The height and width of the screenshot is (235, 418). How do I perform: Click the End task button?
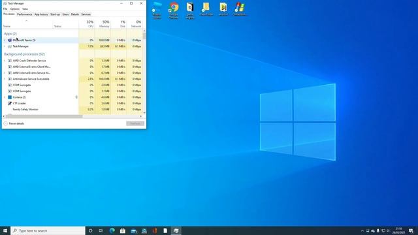[135, 123]
